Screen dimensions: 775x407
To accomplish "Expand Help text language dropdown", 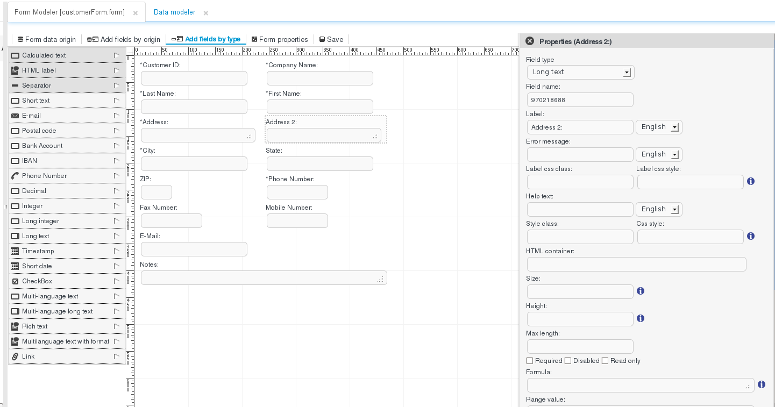I will coord(659,209).
